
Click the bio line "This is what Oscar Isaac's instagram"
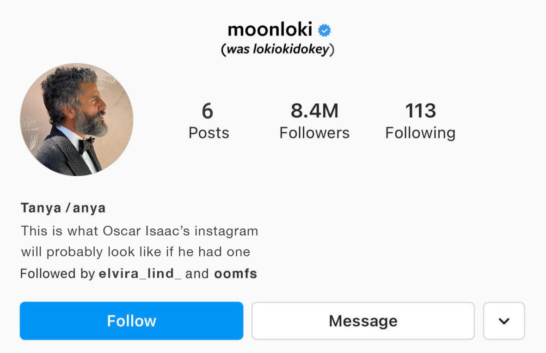139,230
